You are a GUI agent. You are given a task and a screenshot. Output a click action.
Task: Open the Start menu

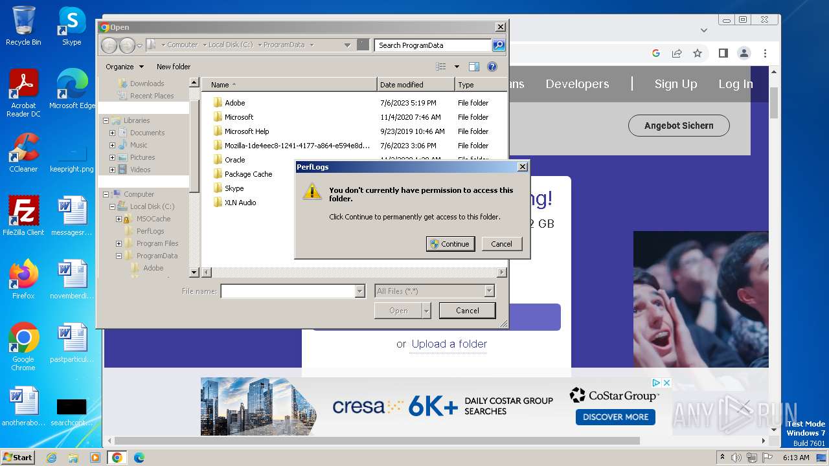click(17, 457)
